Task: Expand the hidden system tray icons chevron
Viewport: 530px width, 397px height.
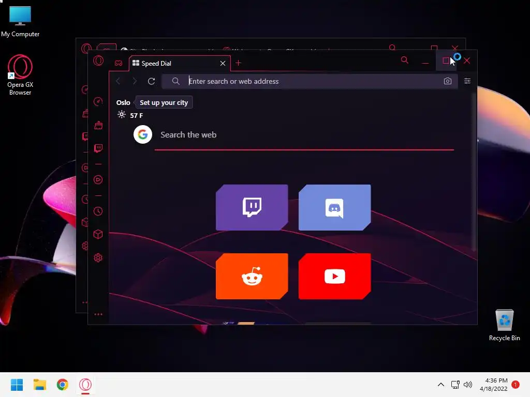Action: pos(441,385)
